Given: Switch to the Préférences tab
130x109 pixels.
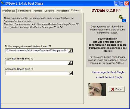Looking at the screenshot, I should pyautogui.click(x=9, y=11).
